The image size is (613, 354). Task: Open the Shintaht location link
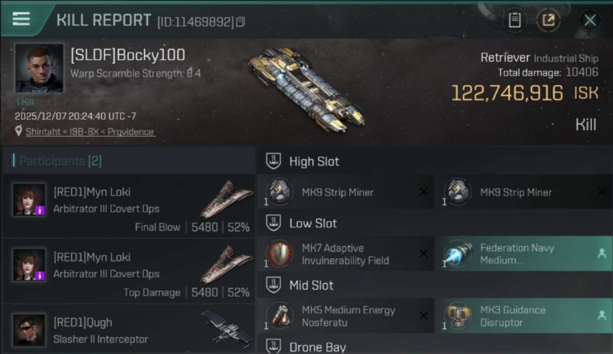90,132
